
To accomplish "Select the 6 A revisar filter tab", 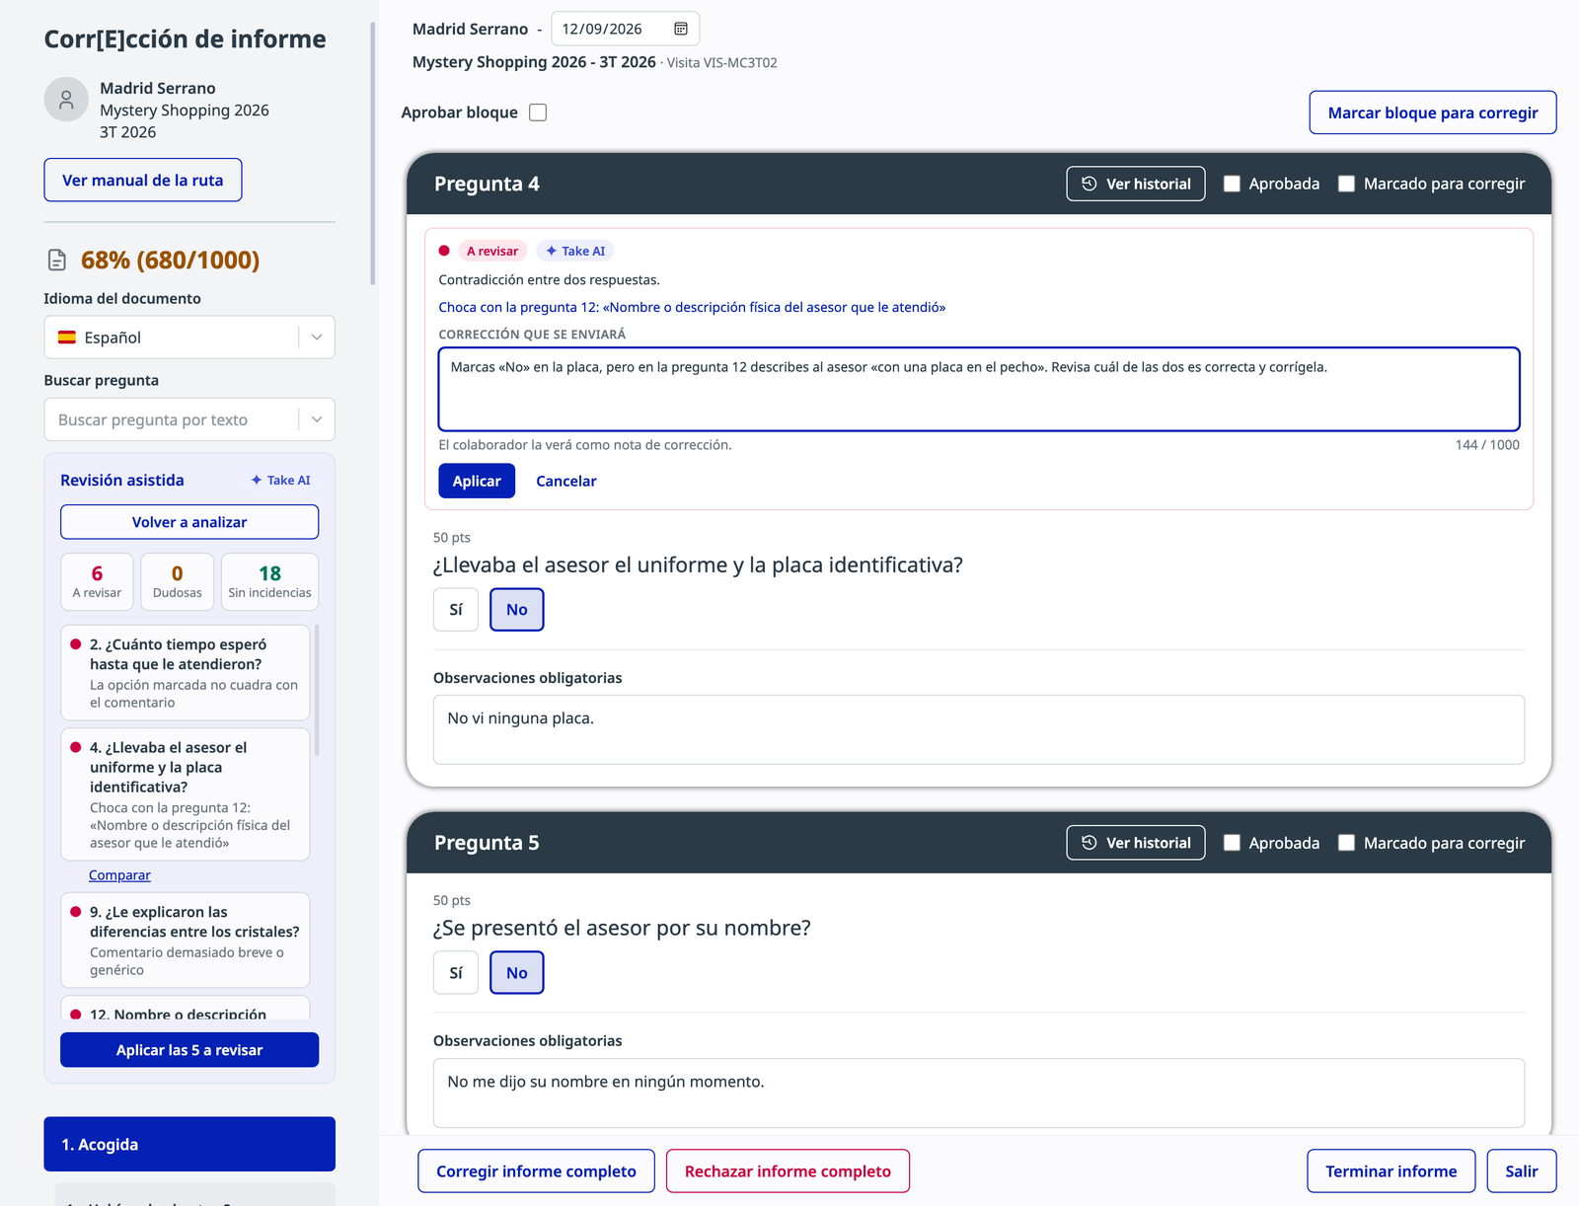I will (x=97, y=582).
